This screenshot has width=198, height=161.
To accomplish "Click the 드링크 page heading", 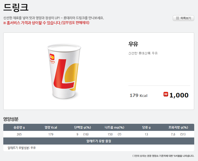I will pyautogui.click(x=16, y=7).
